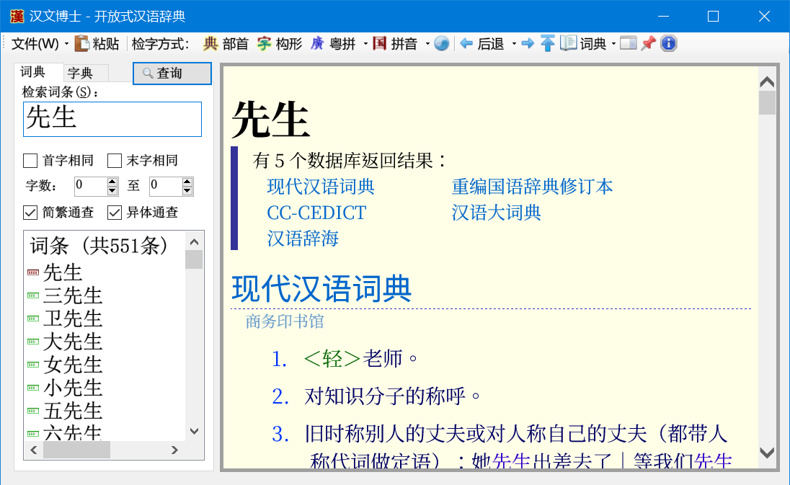Select 小先生 in the entry list
The height and width of the screenshot is (485, 790).
(x=73, y=388)
